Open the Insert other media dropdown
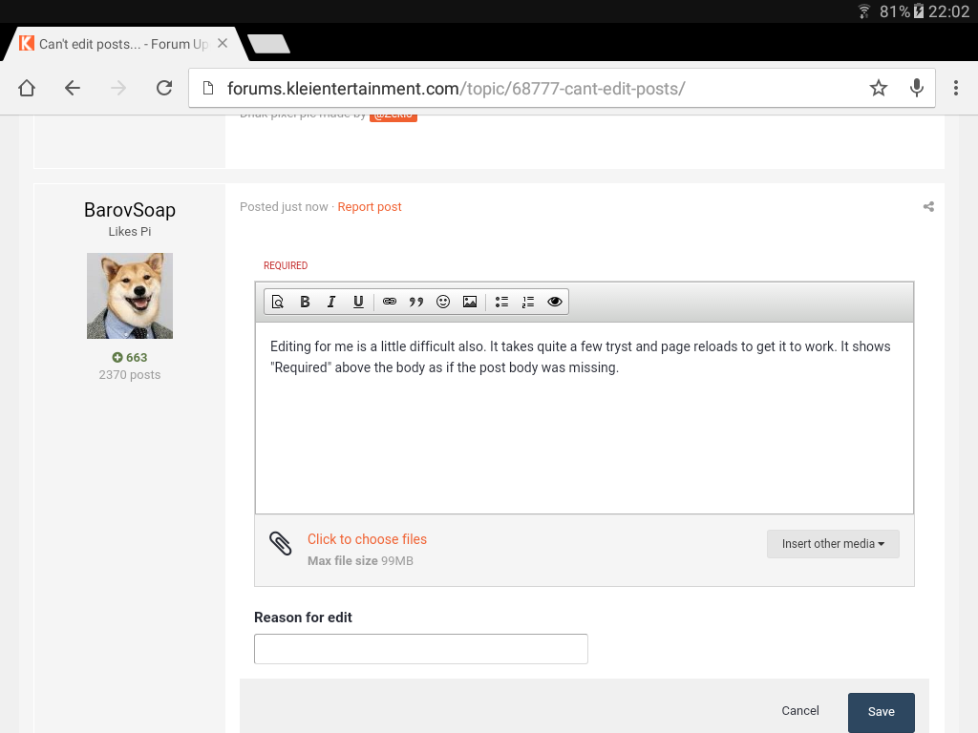This screenshot has width=978, height=733. (833, 544)
